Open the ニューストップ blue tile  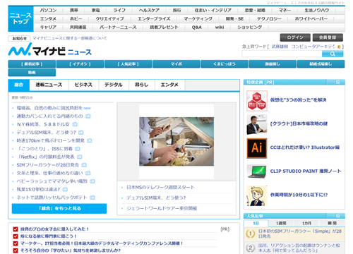coord(20,19)
